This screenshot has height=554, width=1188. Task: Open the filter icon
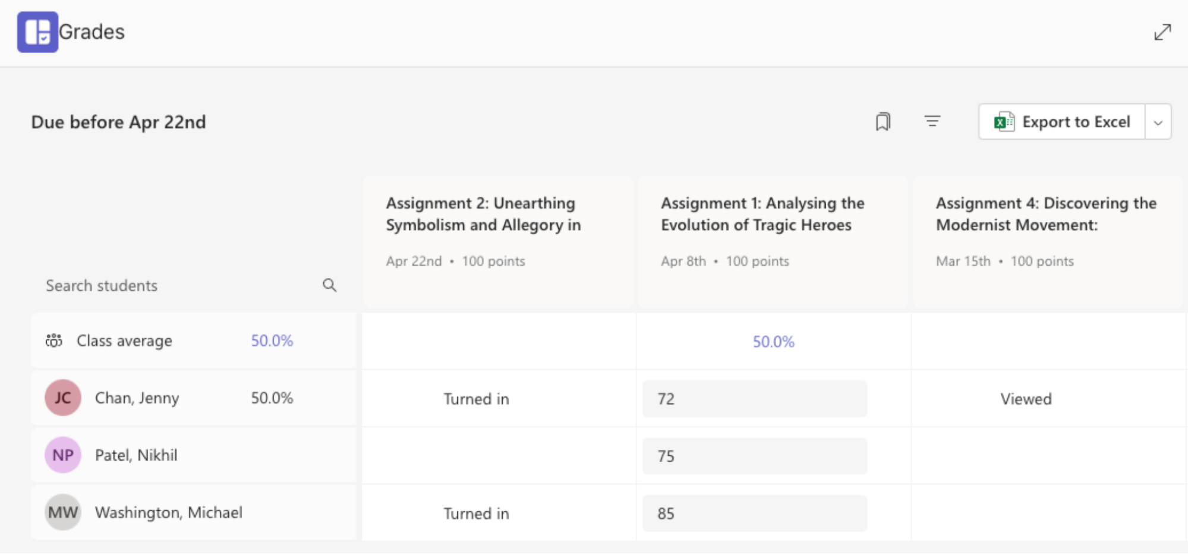coord(932,121)
